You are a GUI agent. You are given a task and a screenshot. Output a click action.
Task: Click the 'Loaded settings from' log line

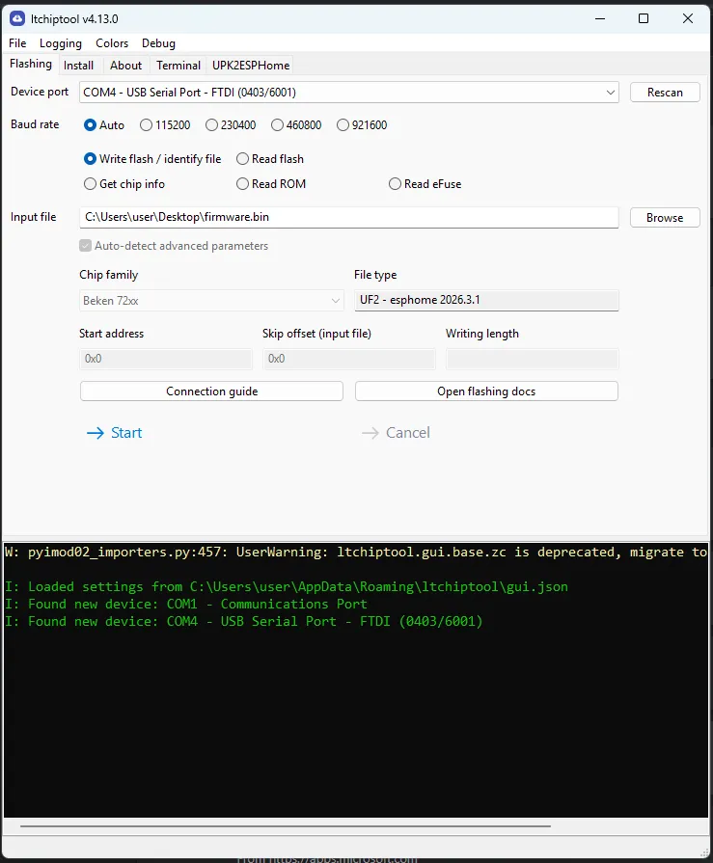point(287,586)
